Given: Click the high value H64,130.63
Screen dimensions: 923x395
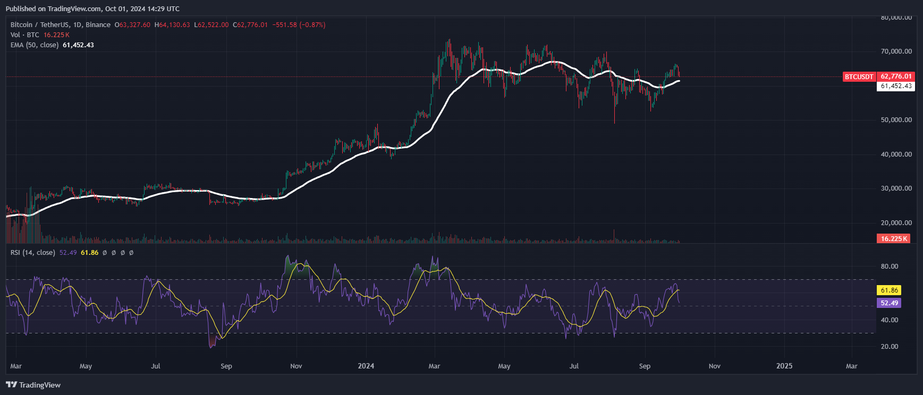Looking at the screenshot, I should point(172,25).
